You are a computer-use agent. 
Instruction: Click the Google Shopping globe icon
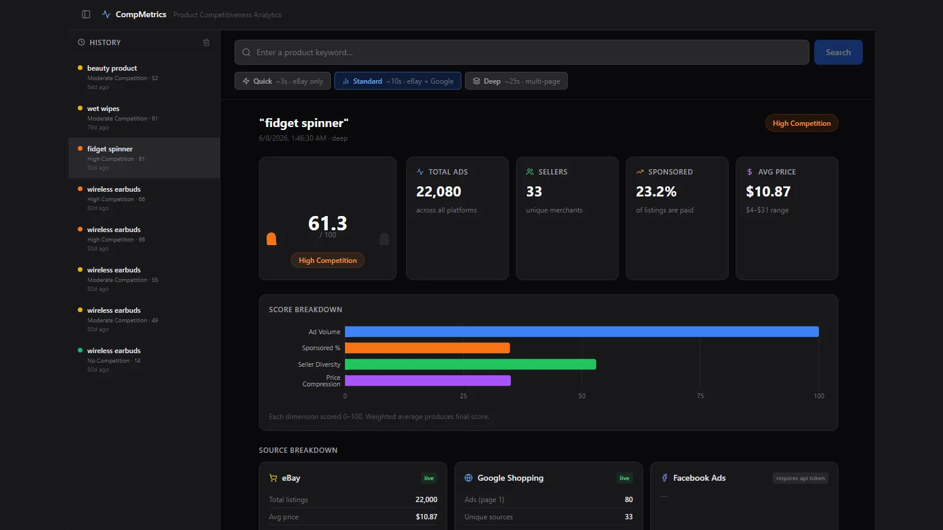tap(469, 478)
